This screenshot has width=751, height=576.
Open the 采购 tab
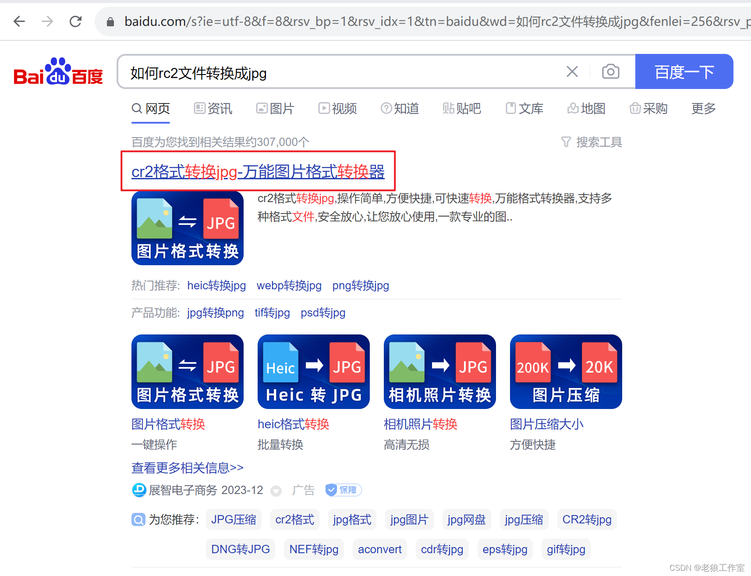[648, 108]
